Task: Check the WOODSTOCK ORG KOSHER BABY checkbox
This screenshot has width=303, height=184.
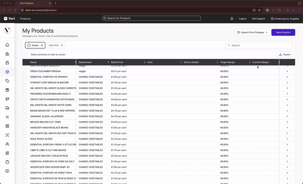Action: 25,167
